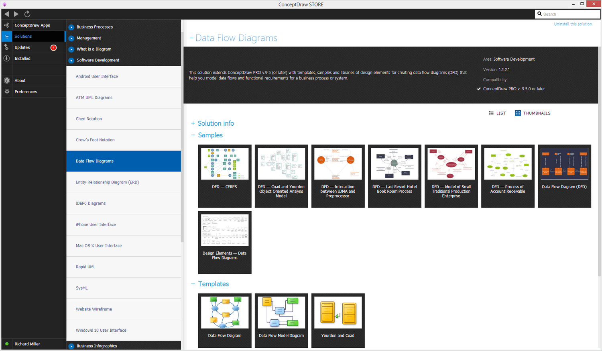Viewport: 602px width, 351px height.
Task: Open Model of Small Traditional Production Enterprise
Action: tap(451, 176)
